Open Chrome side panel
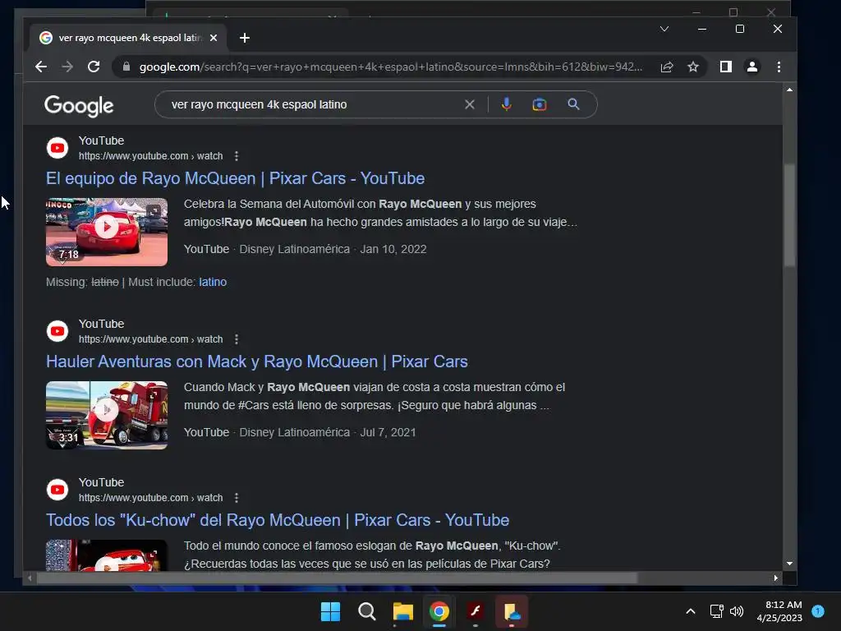The width and height of the screenshot is (841, 631). click(726, 67)
